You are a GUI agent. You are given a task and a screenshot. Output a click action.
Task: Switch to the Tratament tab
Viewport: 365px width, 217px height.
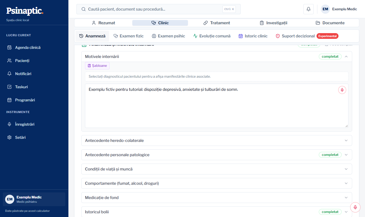coord(217,23)
